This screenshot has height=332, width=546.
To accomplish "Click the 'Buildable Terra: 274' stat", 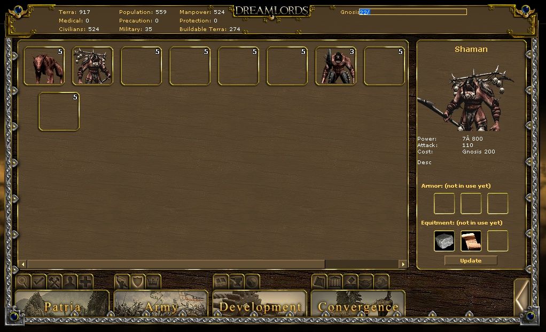I will click(209, 29).
